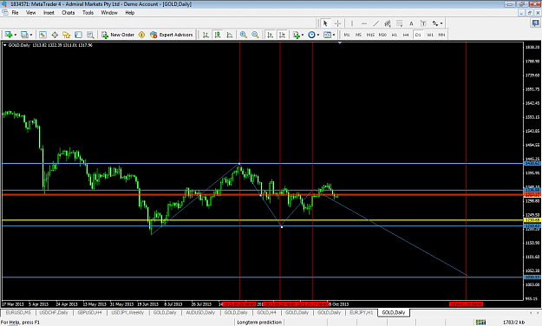Switch to the USDCHF,Daily chart tab
This screenshot has height=326, width=542.
coord(54,312)
